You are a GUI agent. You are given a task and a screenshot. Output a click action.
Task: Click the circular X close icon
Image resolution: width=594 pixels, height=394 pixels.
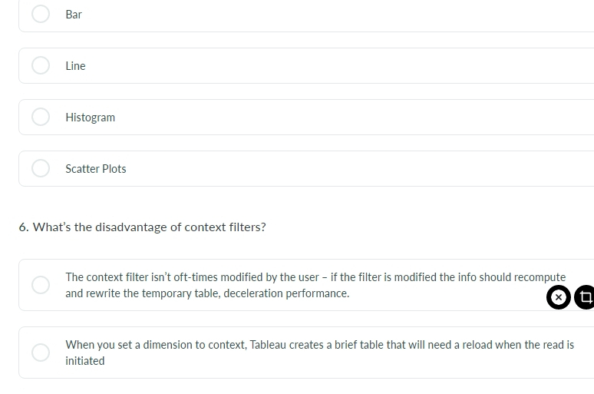pos(559,297)
